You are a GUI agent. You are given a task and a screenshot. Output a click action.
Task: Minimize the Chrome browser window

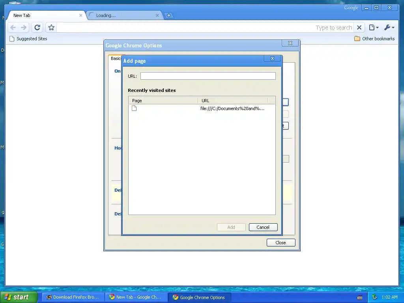[x=367, y=8]
